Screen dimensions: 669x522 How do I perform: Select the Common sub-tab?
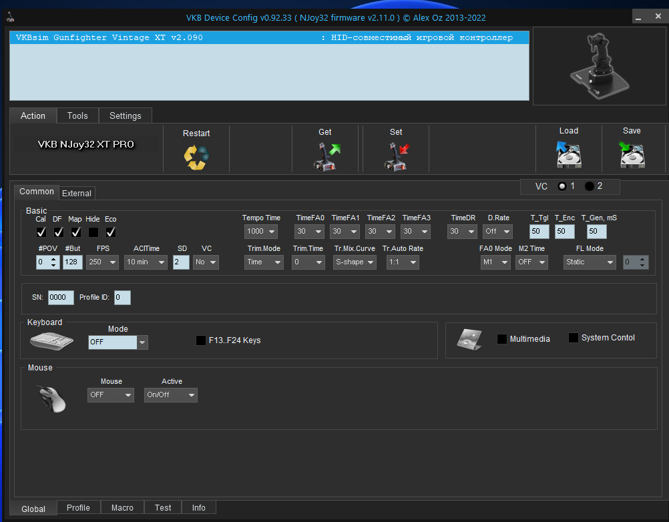point(37,192)
